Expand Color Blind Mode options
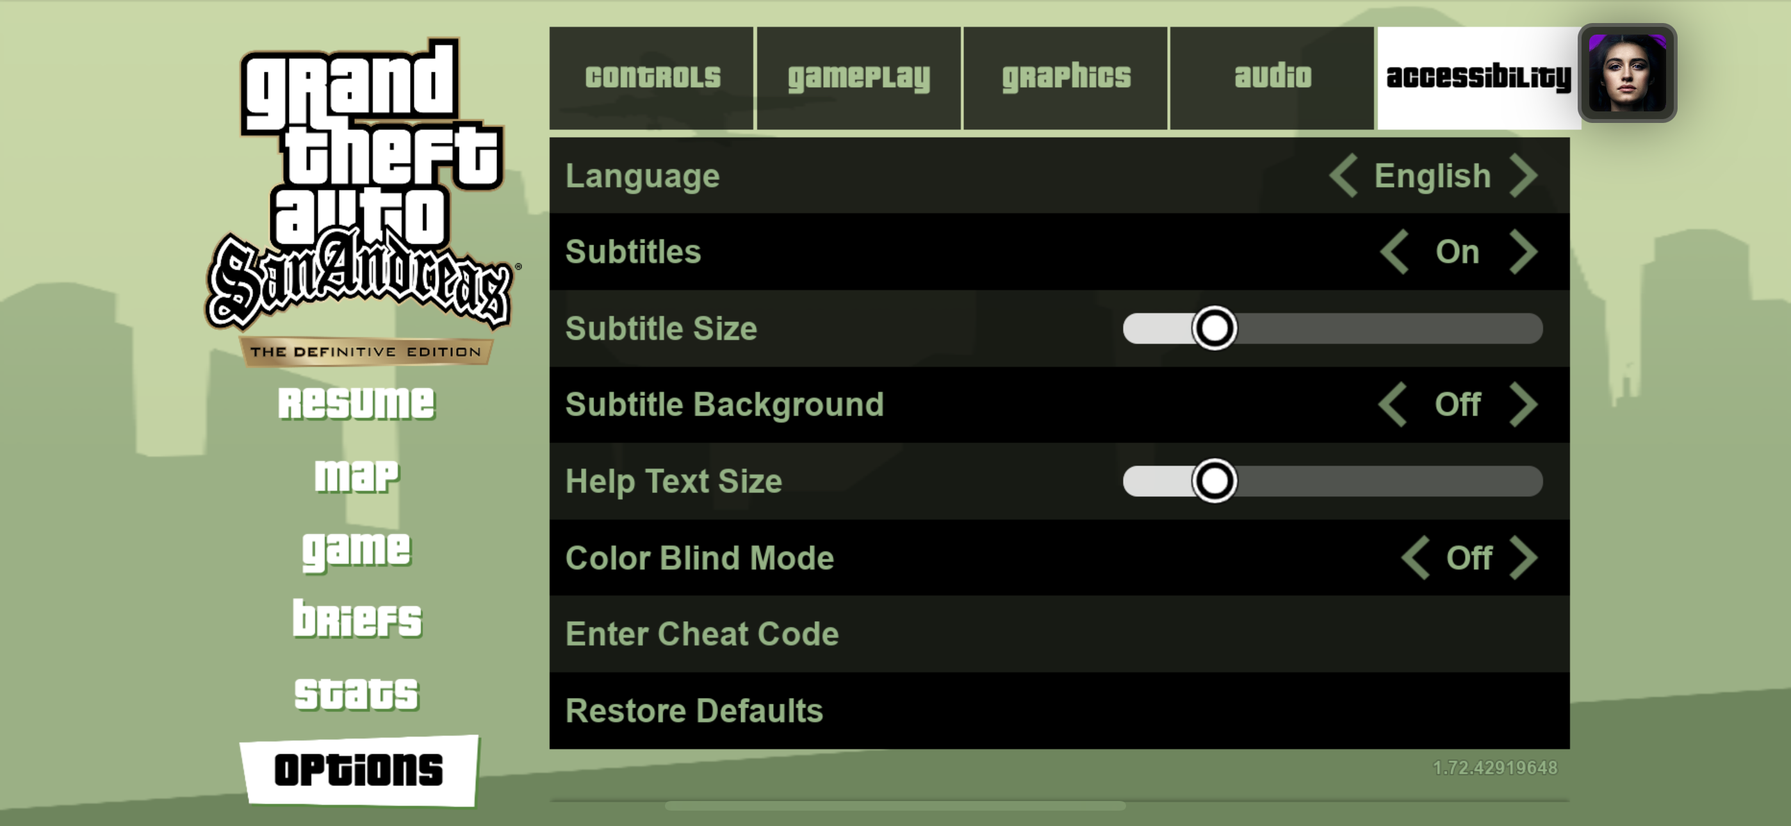The height and width of the screenshot is (826, 1791). pos(1527,556)
